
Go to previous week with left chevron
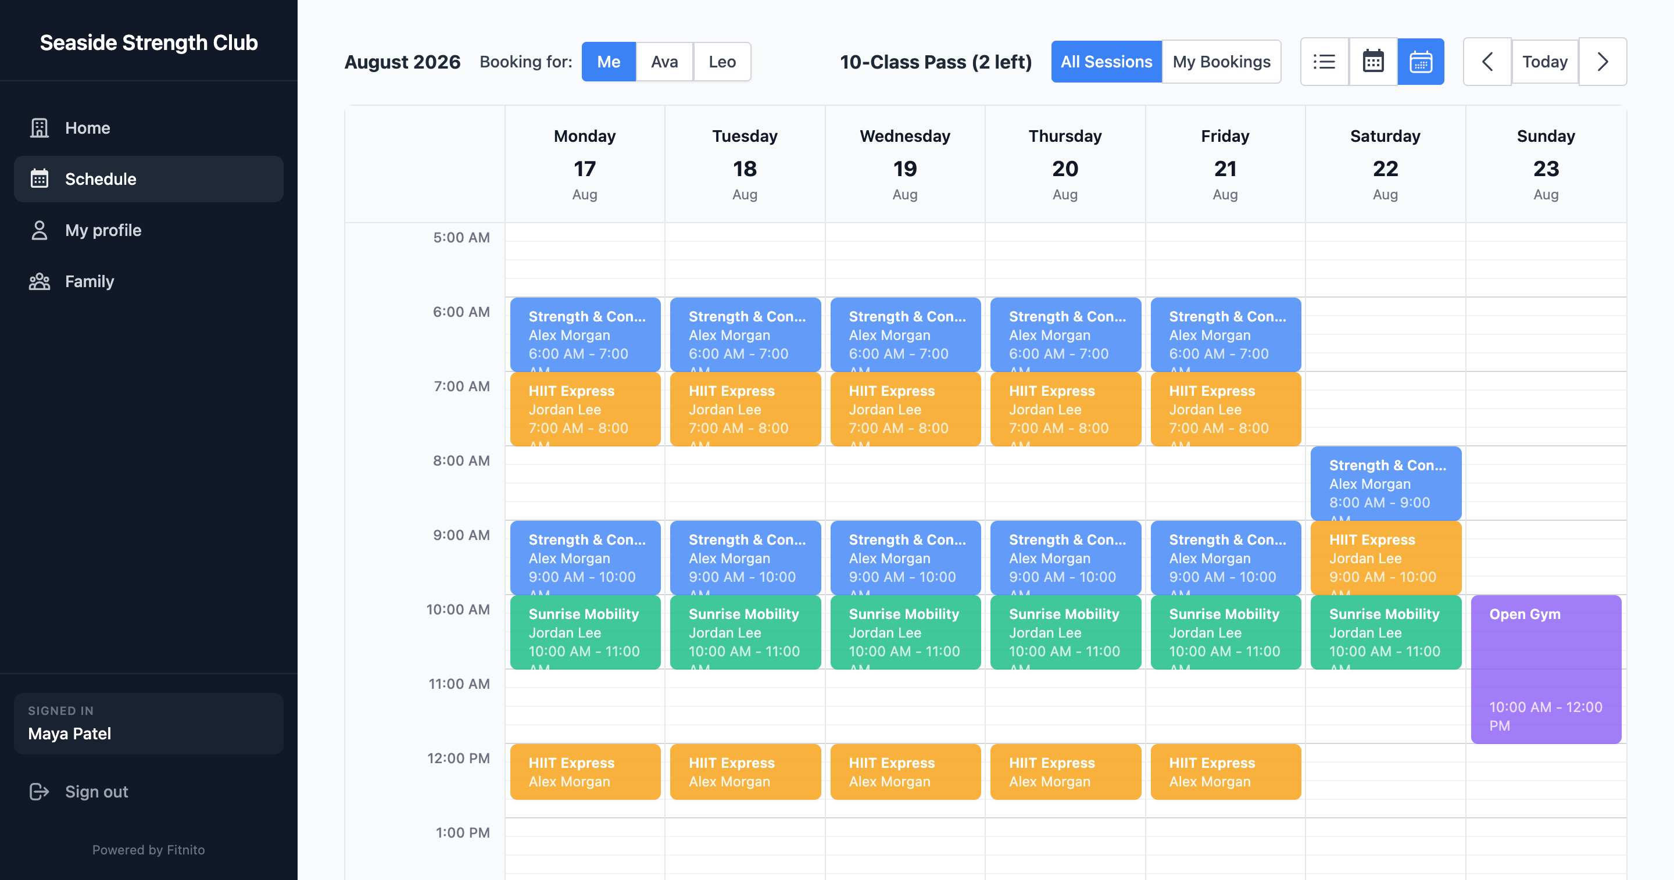(x=1487, y=62)
